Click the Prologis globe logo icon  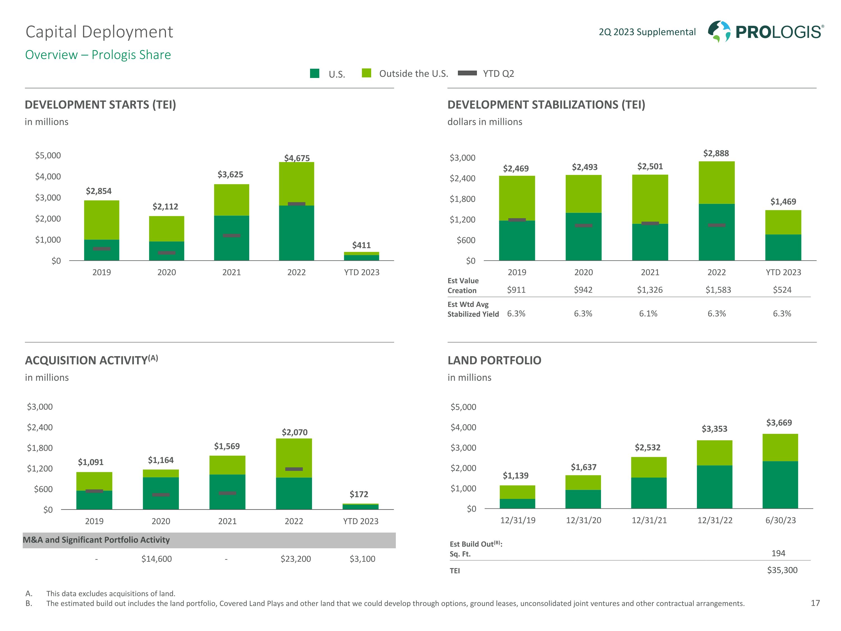pyautogui.click(x=719, y=31)
